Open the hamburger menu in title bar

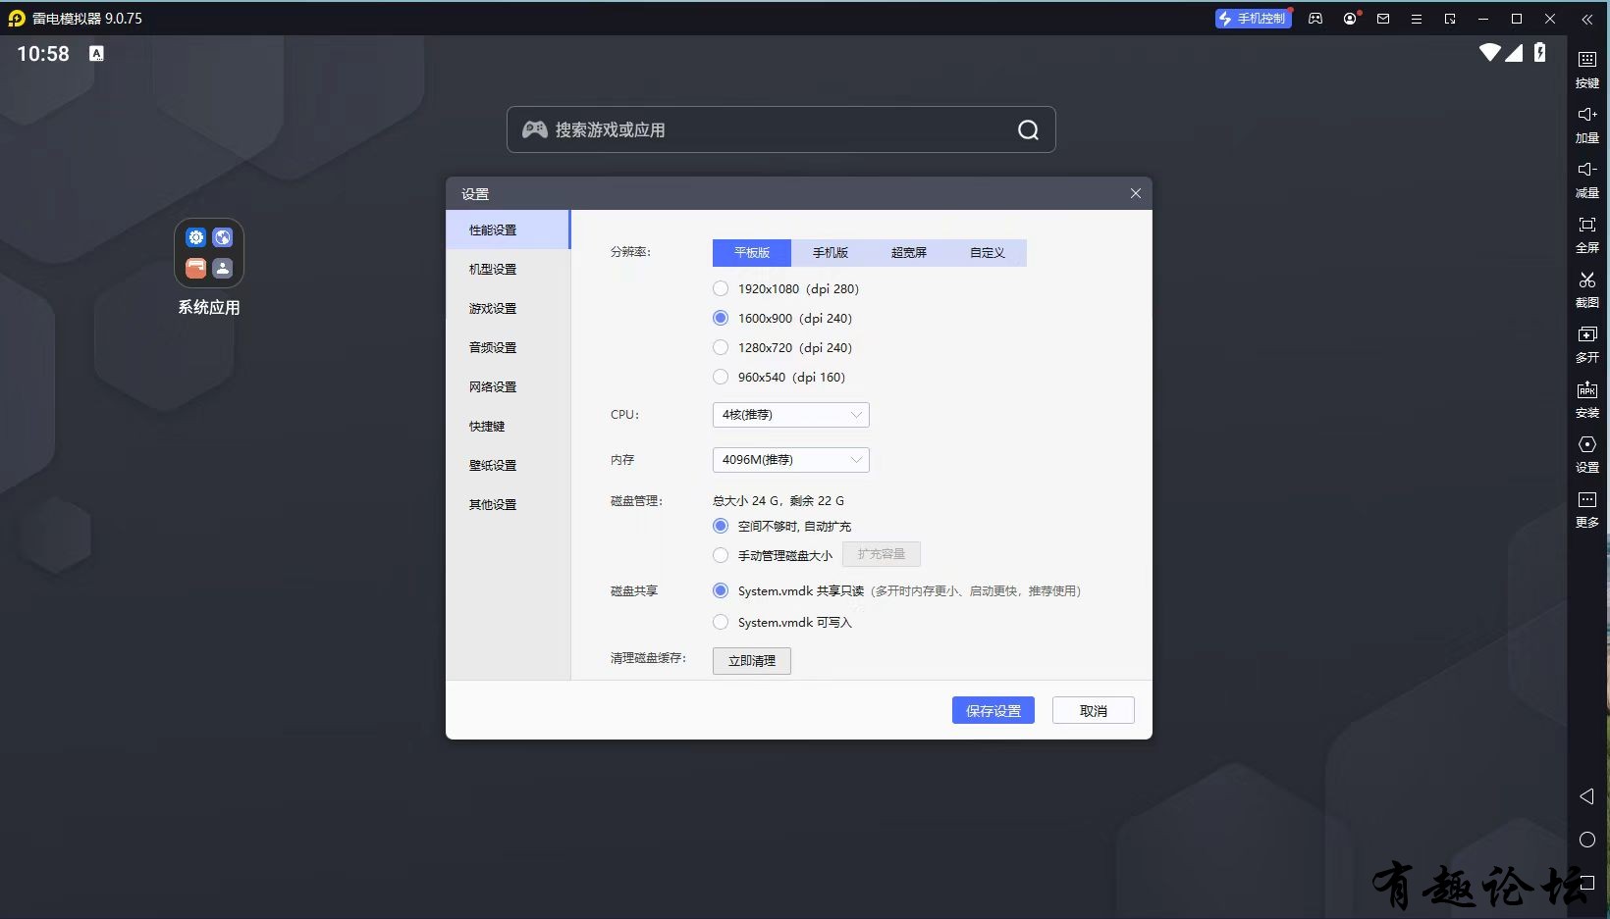tap(1417, 19)
